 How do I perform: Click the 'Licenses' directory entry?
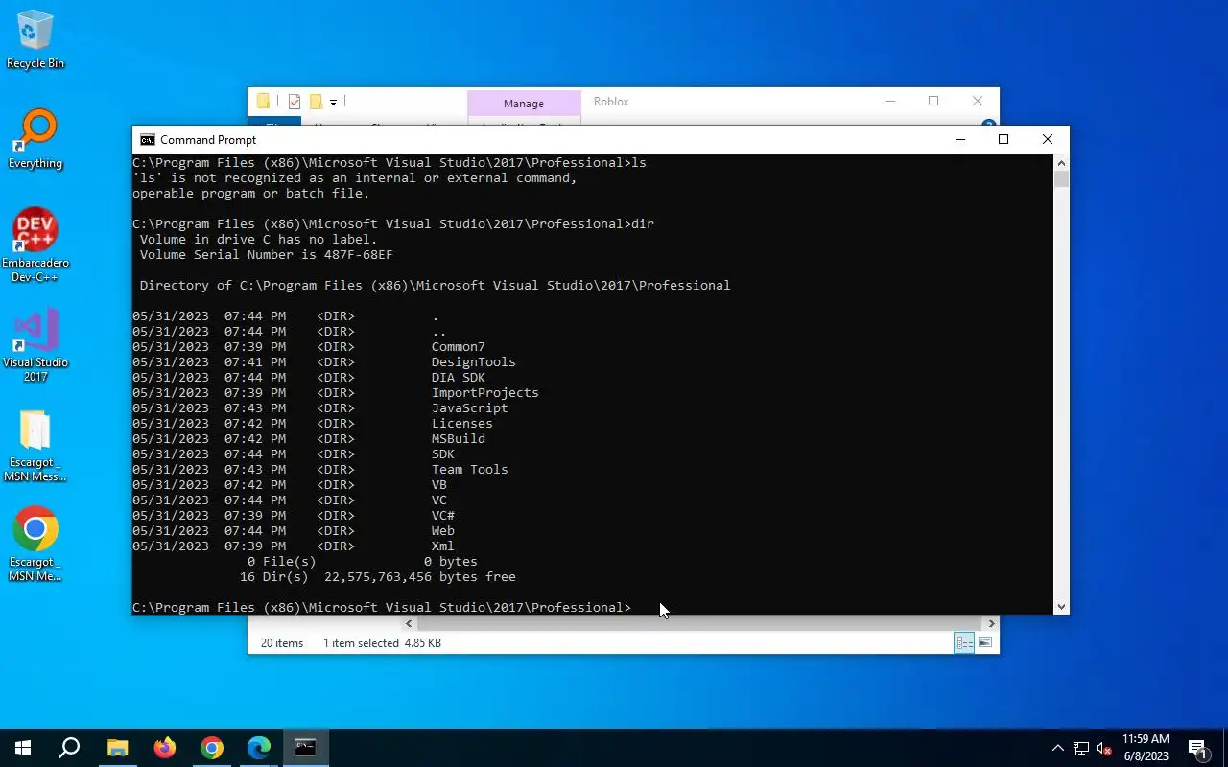click(x=462, y=424)
